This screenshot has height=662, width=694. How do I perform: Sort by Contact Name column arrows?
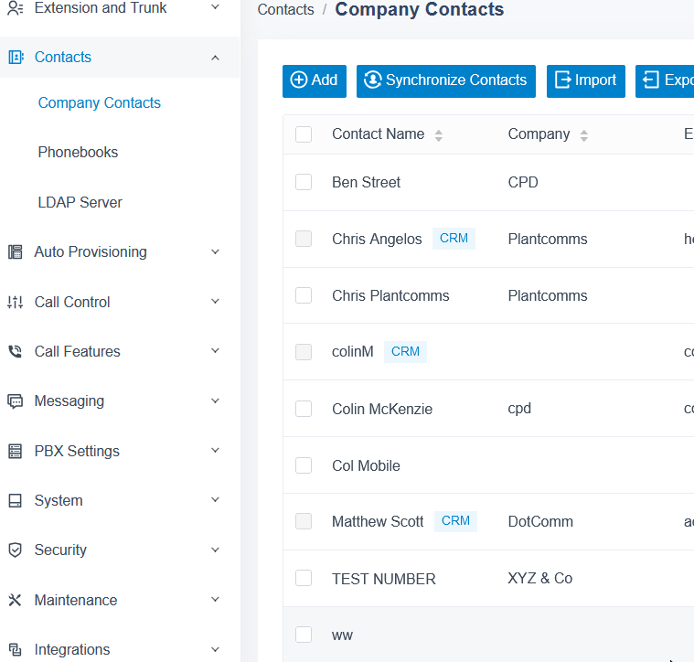[x=439, y=135]
